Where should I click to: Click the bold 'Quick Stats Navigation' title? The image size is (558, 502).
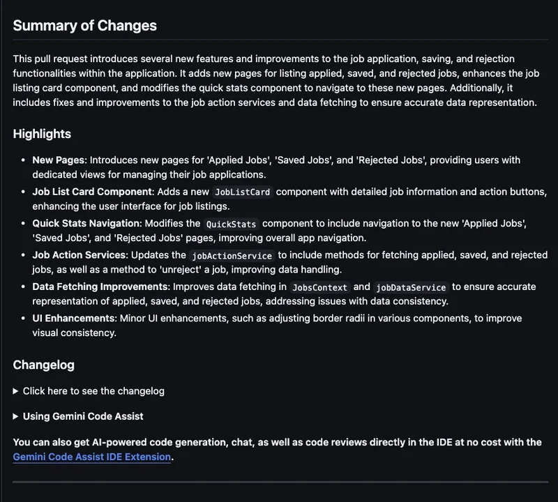86,223
